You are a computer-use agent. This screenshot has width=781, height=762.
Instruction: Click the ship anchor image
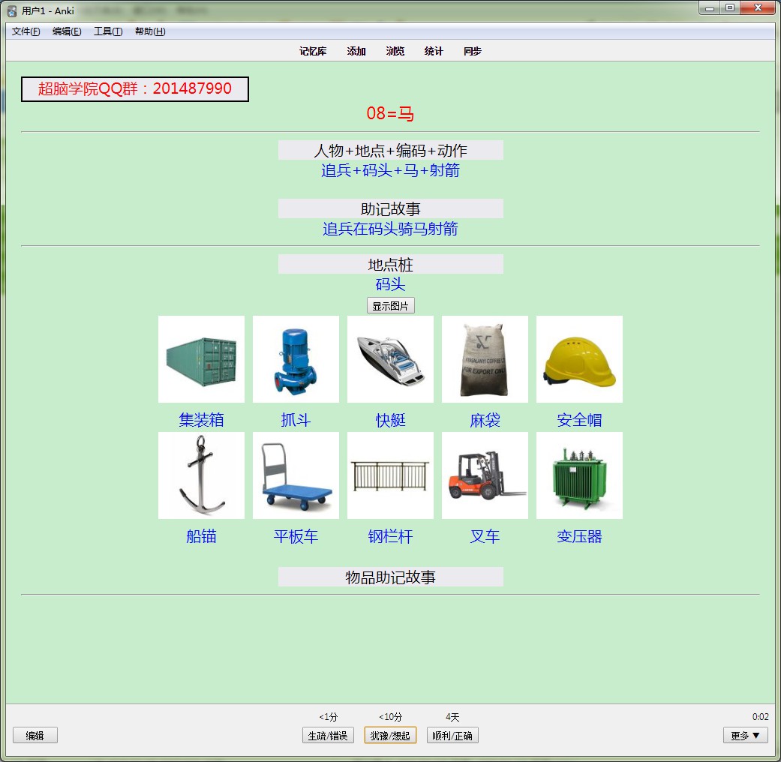tap(201, 475)
